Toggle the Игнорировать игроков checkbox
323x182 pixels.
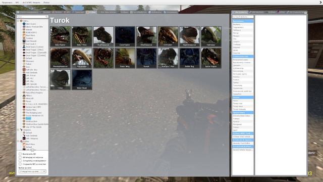(x=20, y=157)
